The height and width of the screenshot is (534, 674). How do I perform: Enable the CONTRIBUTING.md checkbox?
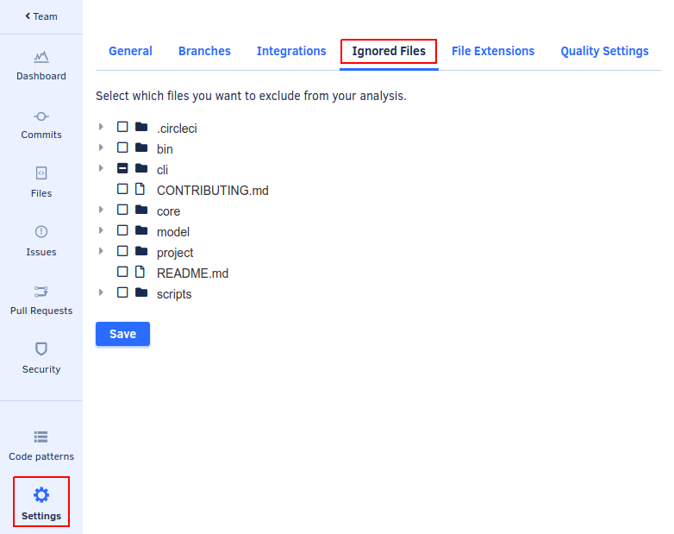(122, 189)
